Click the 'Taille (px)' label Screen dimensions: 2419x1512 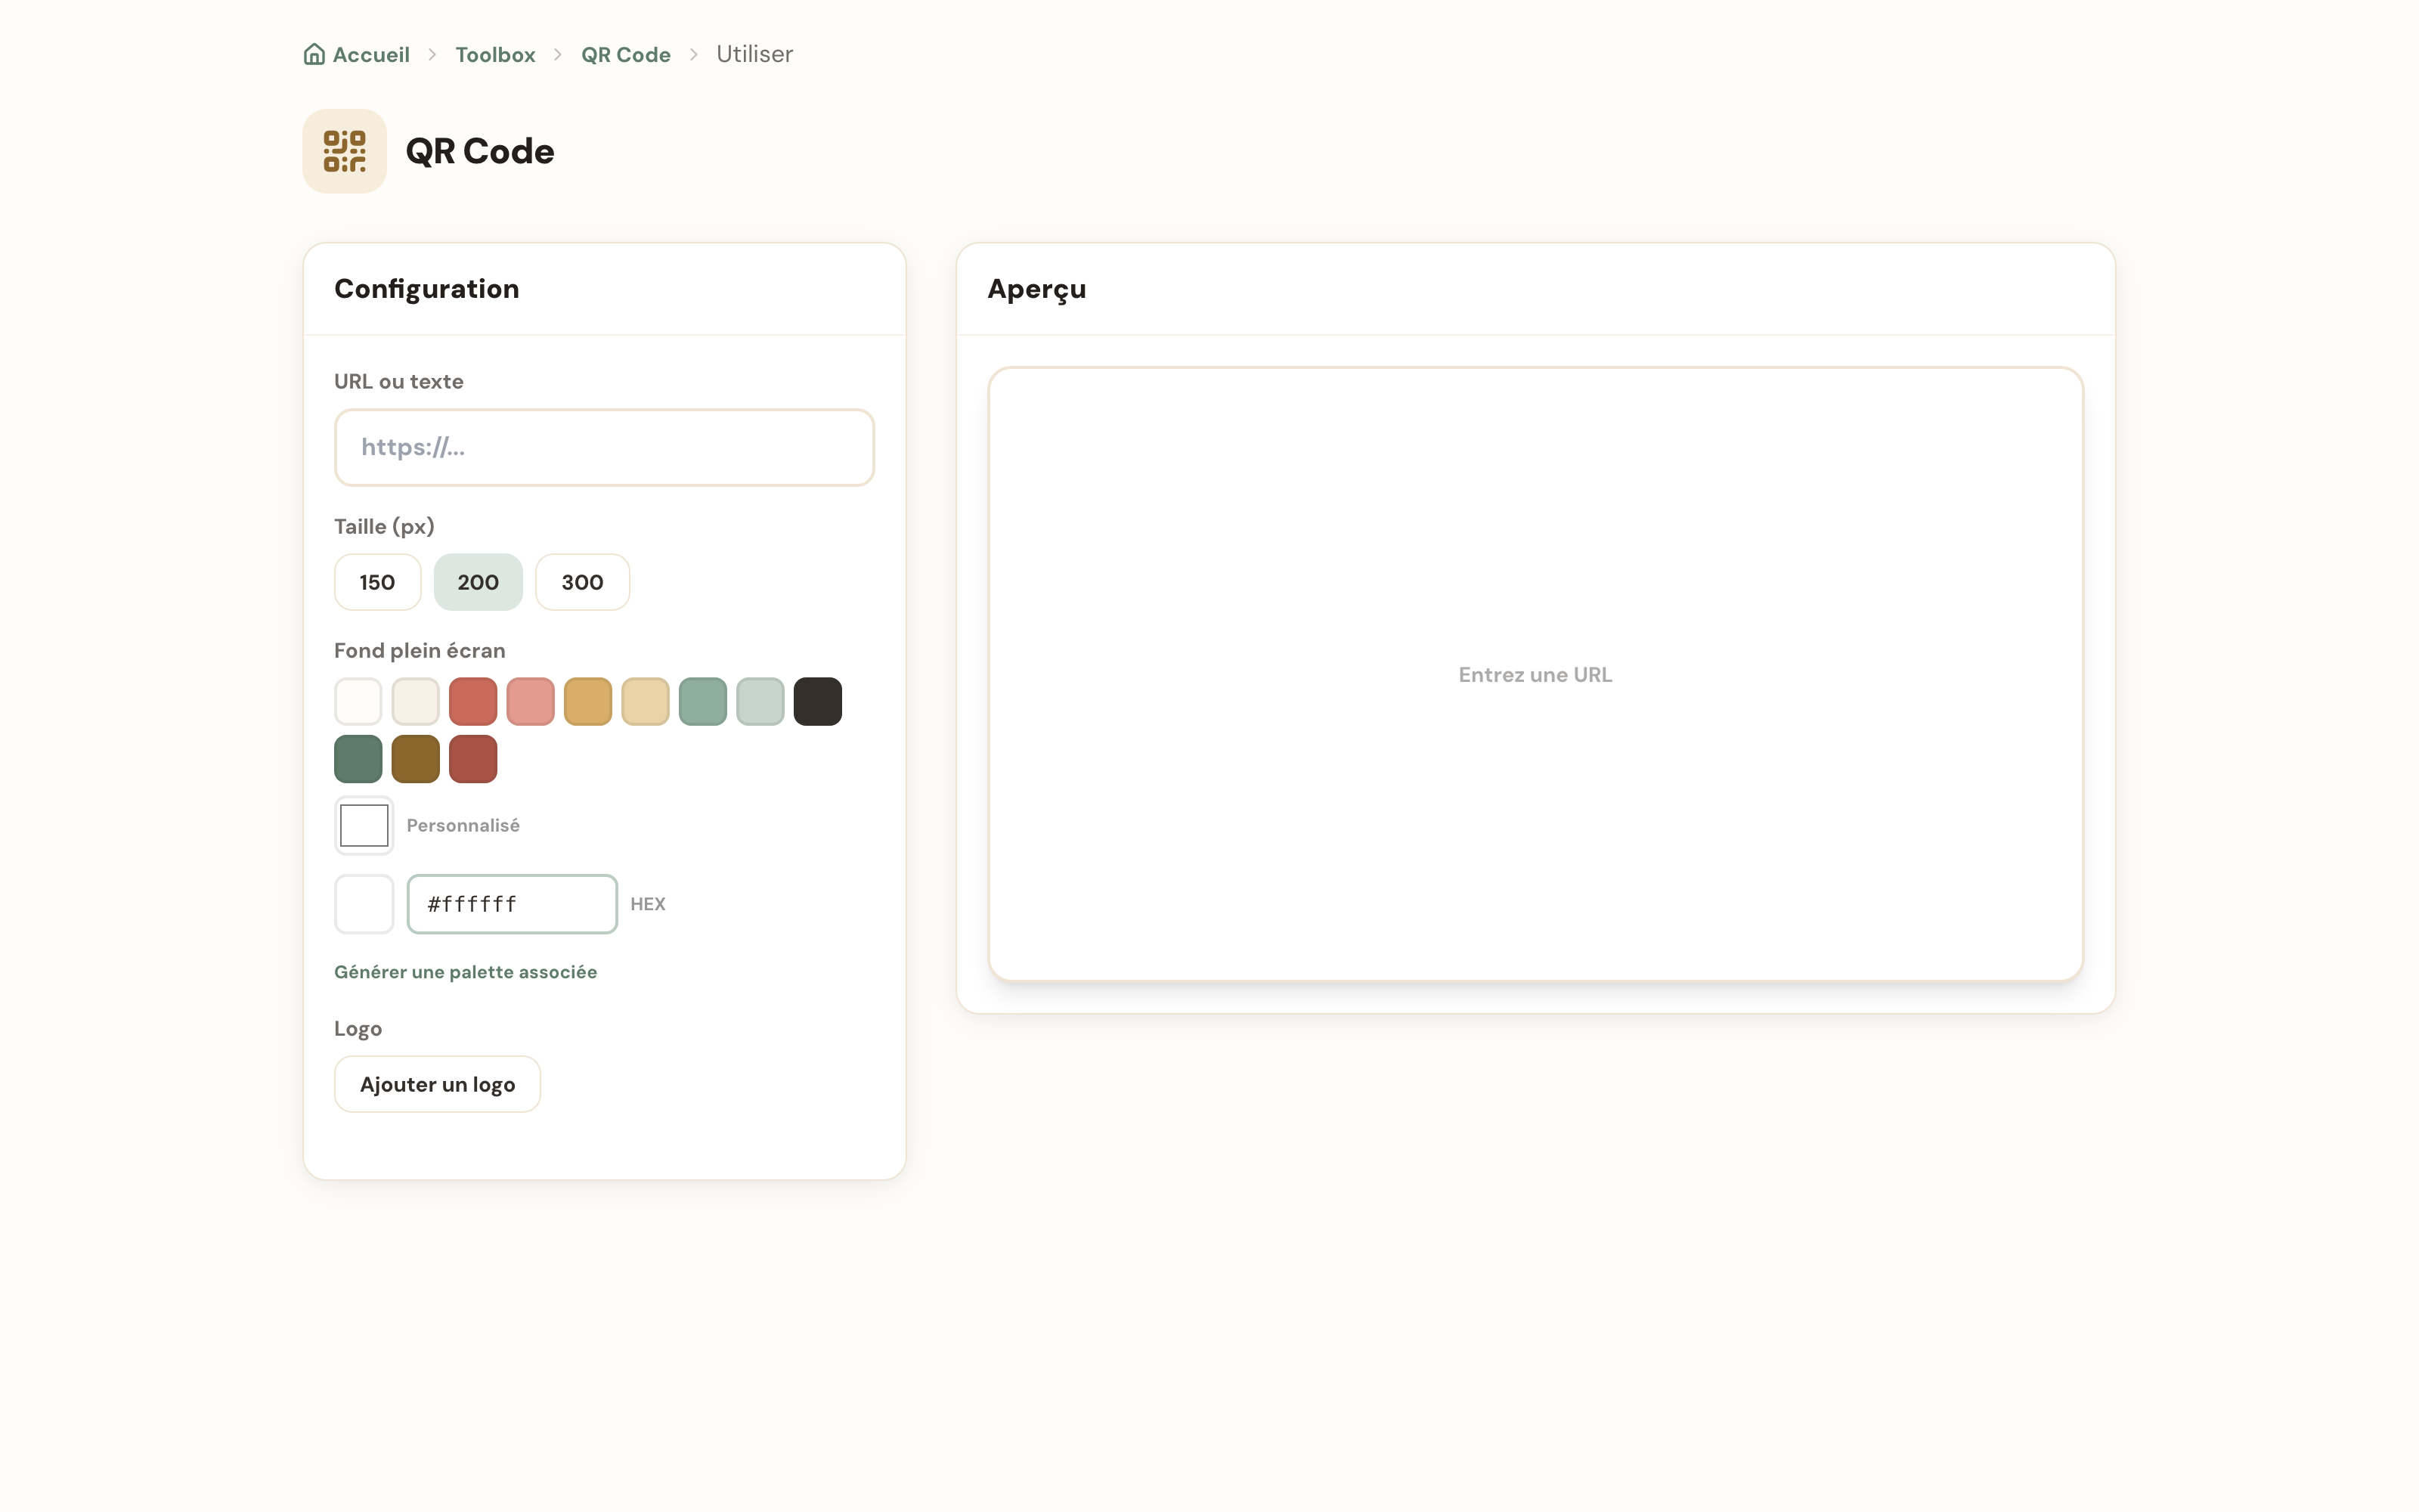point(385,527)
